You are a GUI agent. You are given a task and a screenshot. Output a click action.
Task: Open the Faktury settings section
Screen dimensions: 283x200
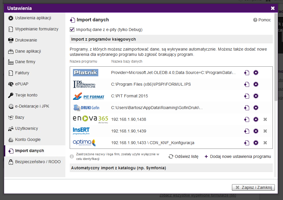tap(22, 73)
